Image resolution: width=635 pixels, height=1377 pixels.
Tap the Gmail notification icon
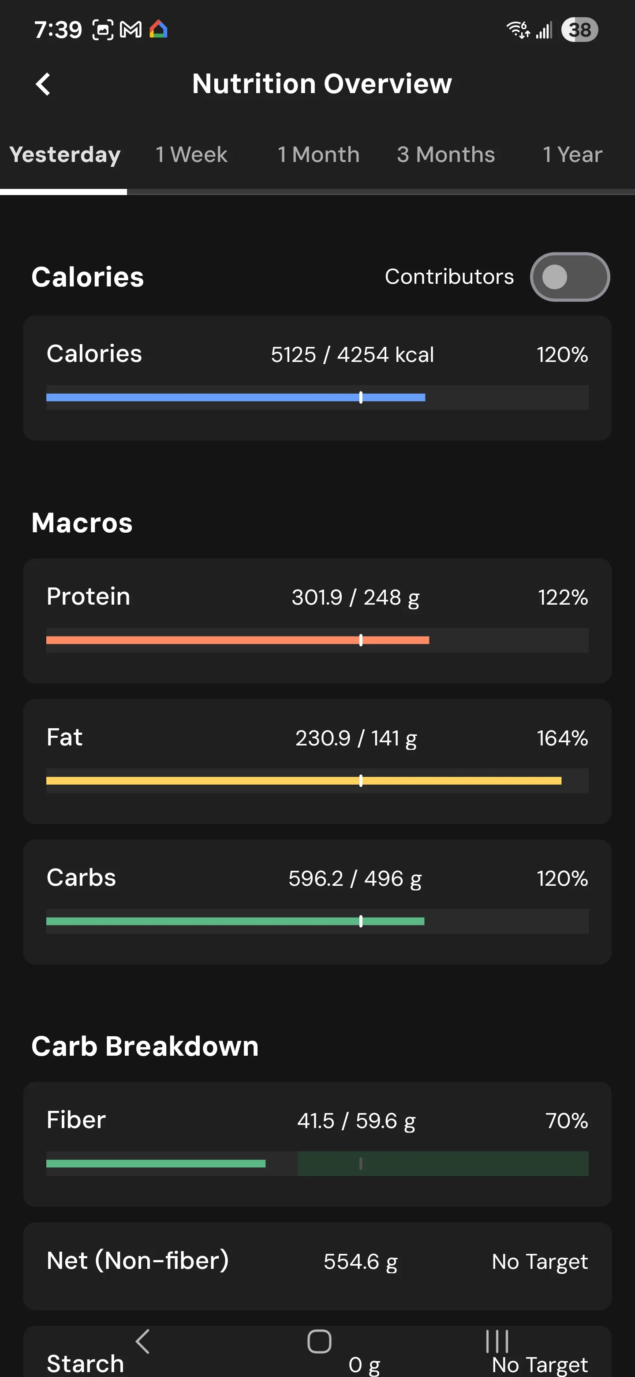click(x=131, y=30)
